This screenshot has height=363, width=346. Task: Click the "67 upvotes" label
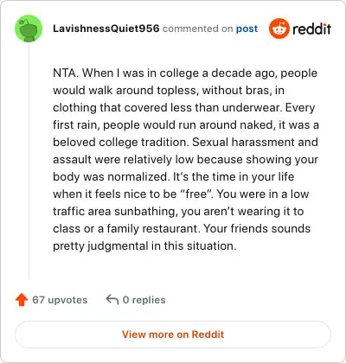click(x=60, y=300)
